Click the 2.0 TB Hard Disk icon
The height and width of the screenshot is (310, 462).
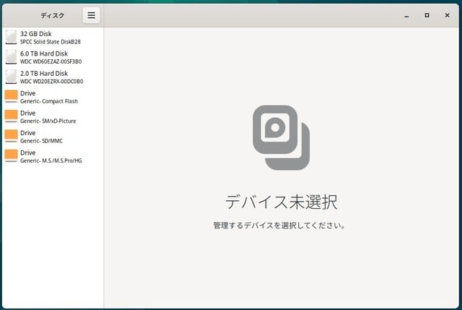12,77
